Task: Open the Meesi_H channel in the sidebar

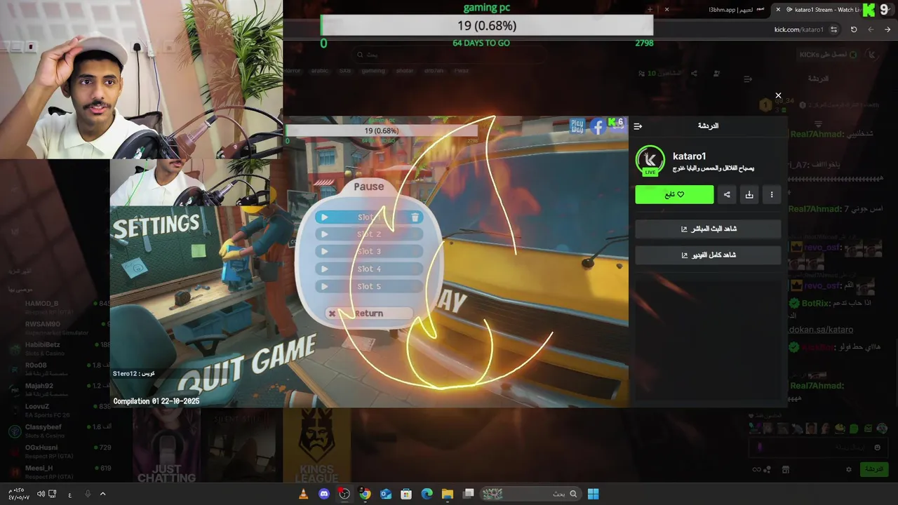Action: point(60,471)
